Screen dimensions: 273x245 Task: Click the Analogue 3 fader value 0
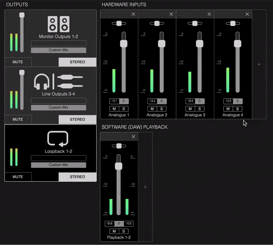tap(200, 101)
